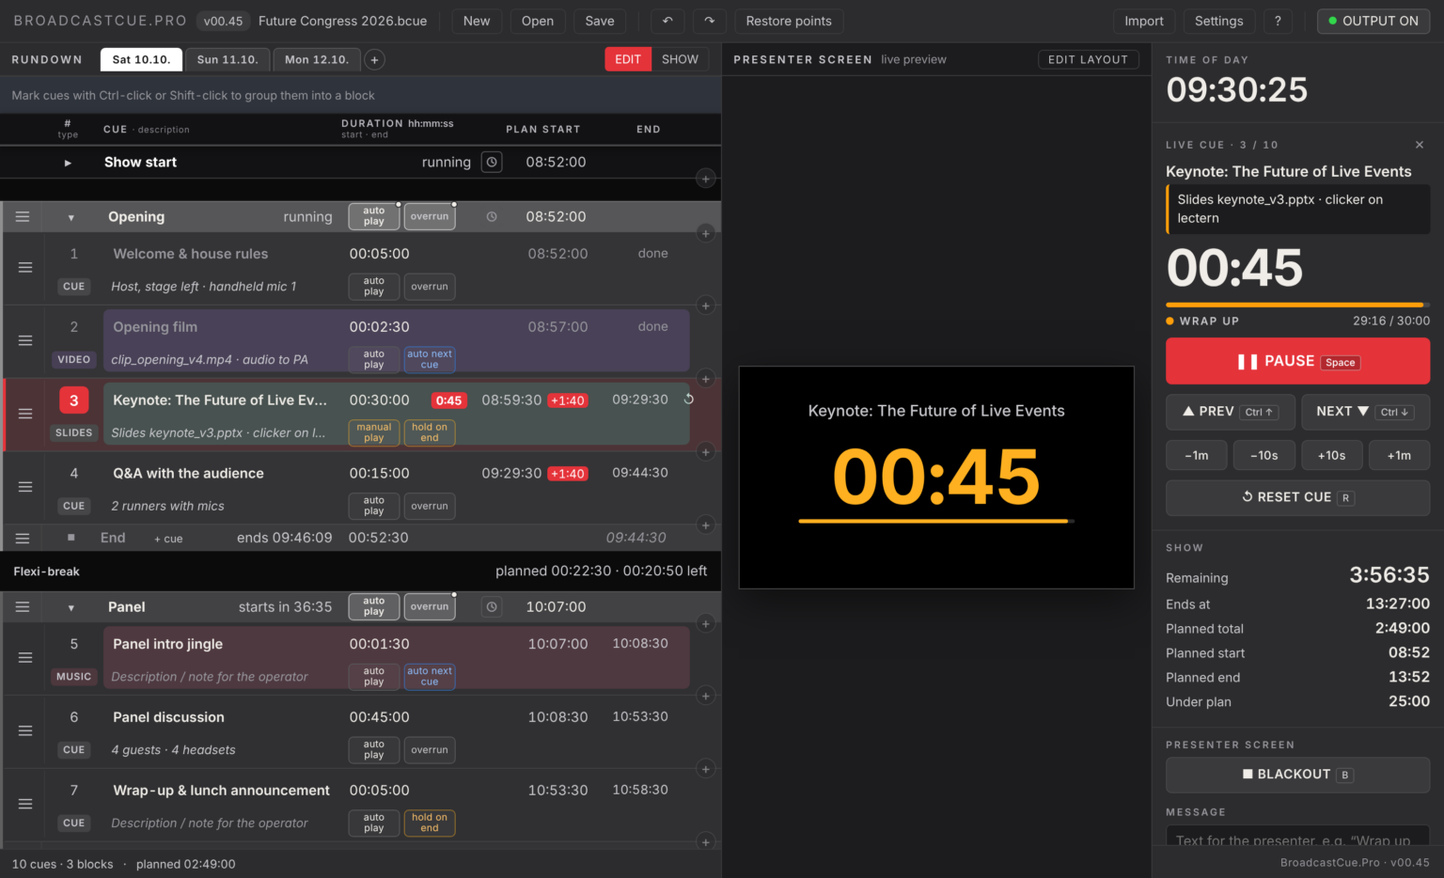This screenshot has width=1444, height=878.
Task: Go to the next cue
Action: (1365, 412)
